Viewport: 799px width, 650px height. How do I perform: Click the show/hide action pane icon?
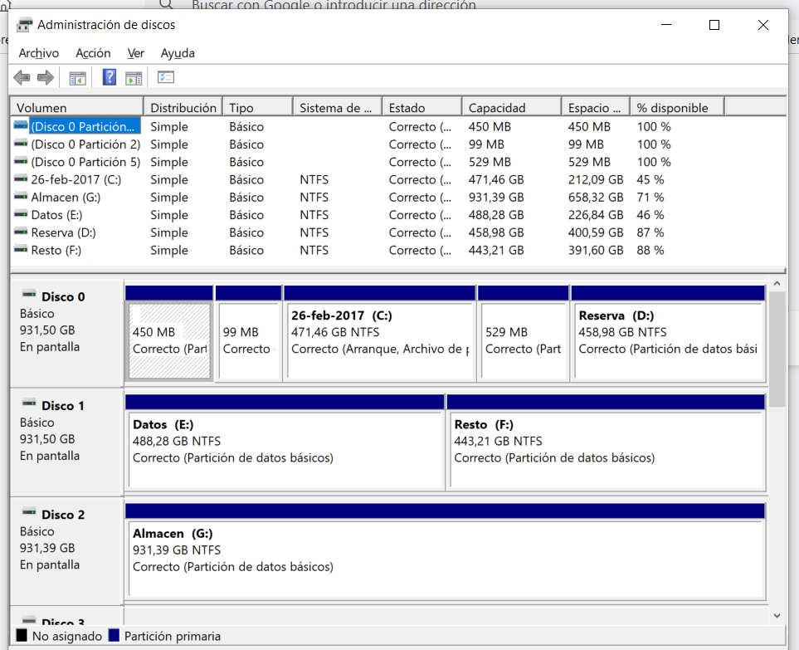click(x=134, y=78)
